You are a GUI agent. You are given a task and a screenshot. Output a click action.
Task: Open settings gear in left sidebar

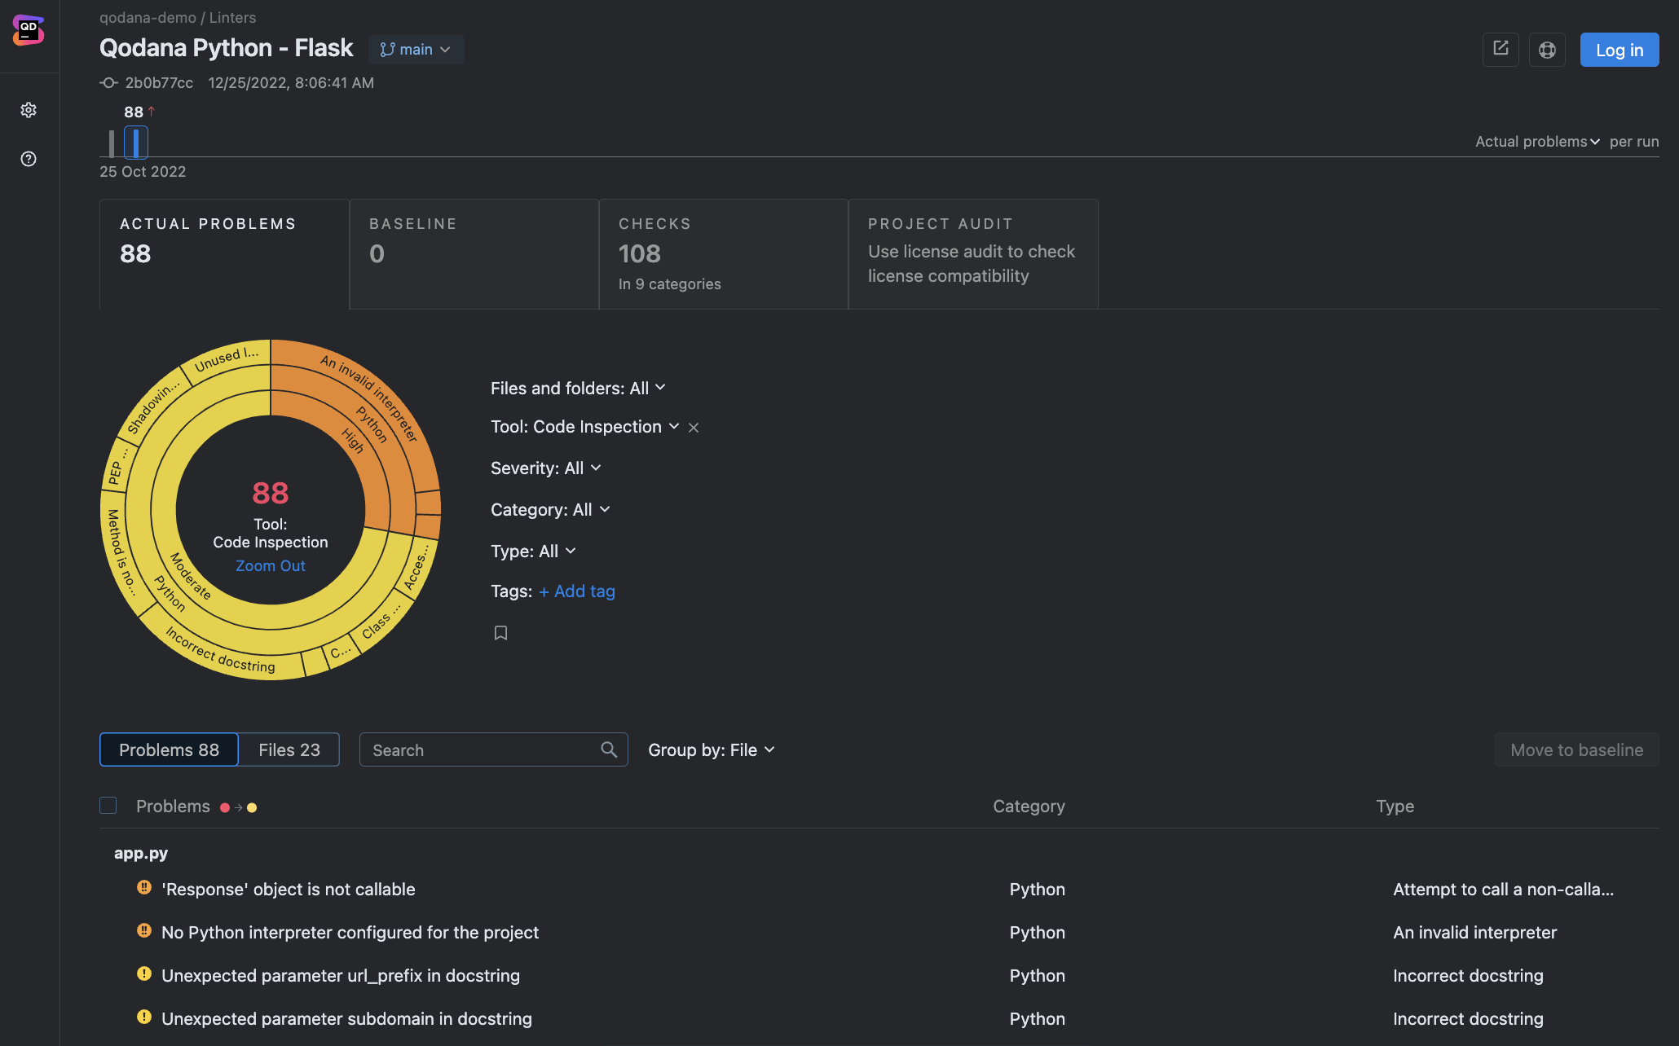point(29,110)
